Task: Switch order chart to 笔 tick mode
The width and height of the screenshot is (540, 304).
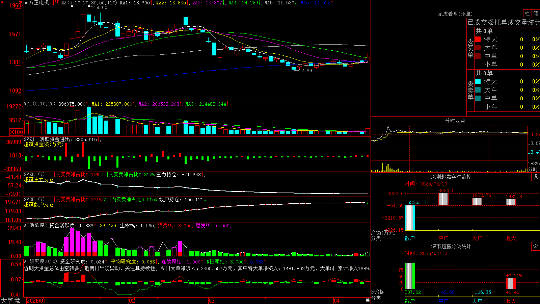Action: pyautogui.click(x=536, y=14)
